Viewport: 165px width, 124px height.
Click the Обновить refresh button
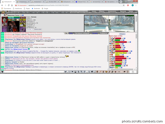(122, 34)
